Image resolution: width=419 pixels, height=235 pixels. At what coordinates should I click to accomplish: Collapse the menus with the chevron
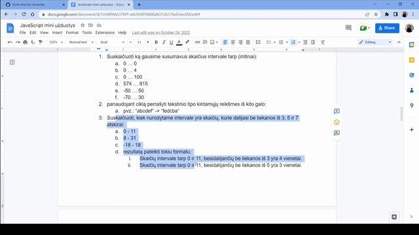[x=399, y=42]
